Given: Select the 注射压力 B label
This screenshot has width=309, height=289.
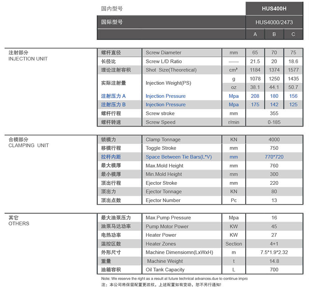Looking at the screenshot, I should click(113, 105).
